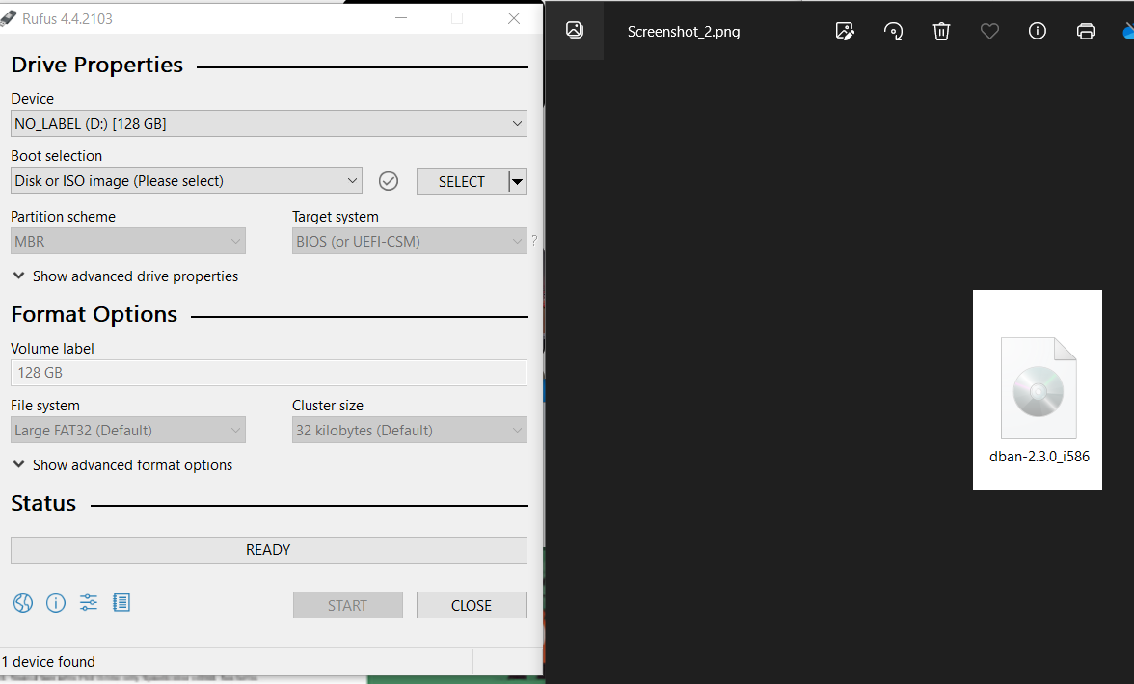This screenshot has width=1134, height=684.
Task: Click the Format Options heading
Action: pos(94,314)
